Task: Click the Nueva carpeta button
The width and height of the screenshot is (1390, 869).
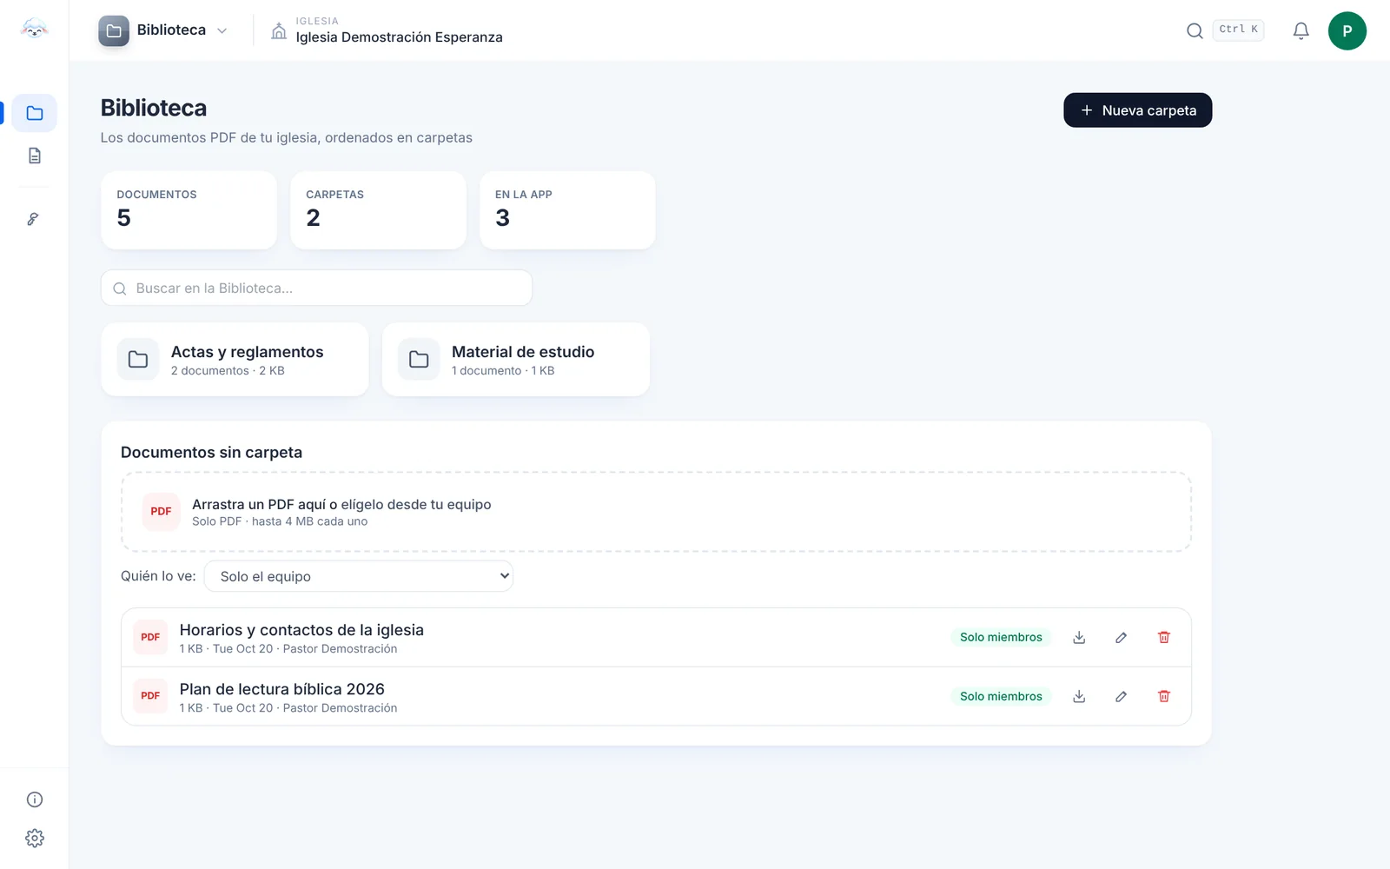Action: tap(1137, 110)
